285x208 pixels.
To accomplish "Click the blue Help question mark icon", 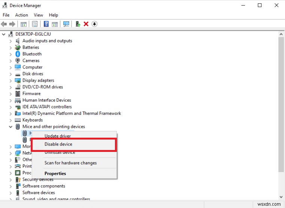I will [x=46, y=24].
